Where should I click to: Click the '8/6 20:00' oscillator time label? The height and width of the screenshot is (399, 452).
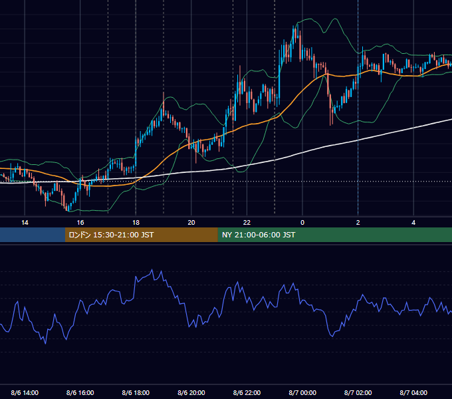point(191,392)
